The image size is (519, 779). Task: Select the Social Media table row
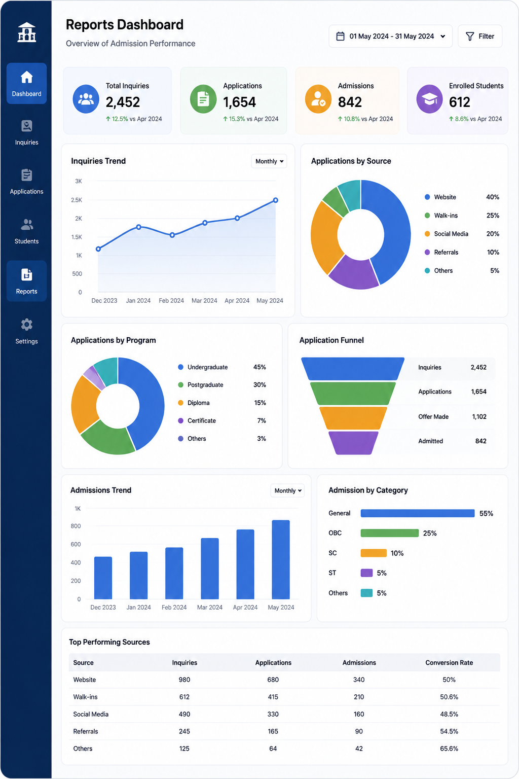point(284,714)
